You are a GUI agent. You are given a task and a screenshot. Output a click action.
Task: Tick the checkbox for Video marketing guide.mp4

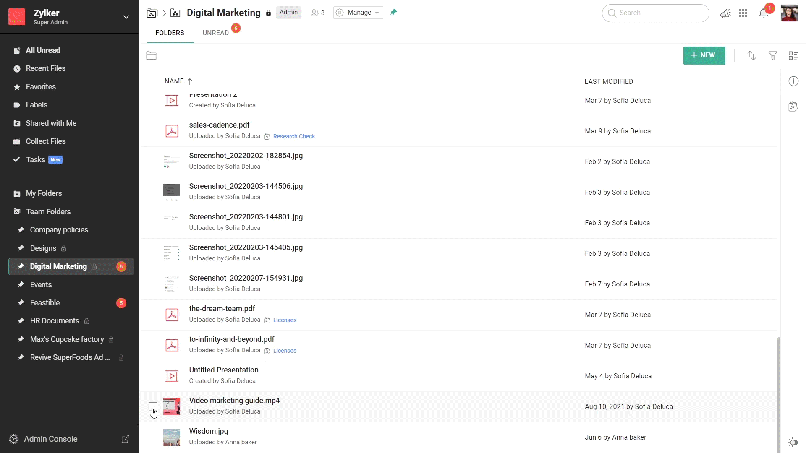point(153,407)
